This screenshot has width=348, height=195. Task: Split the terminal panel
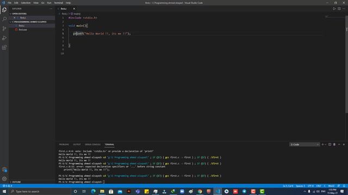tap(330, 145)
